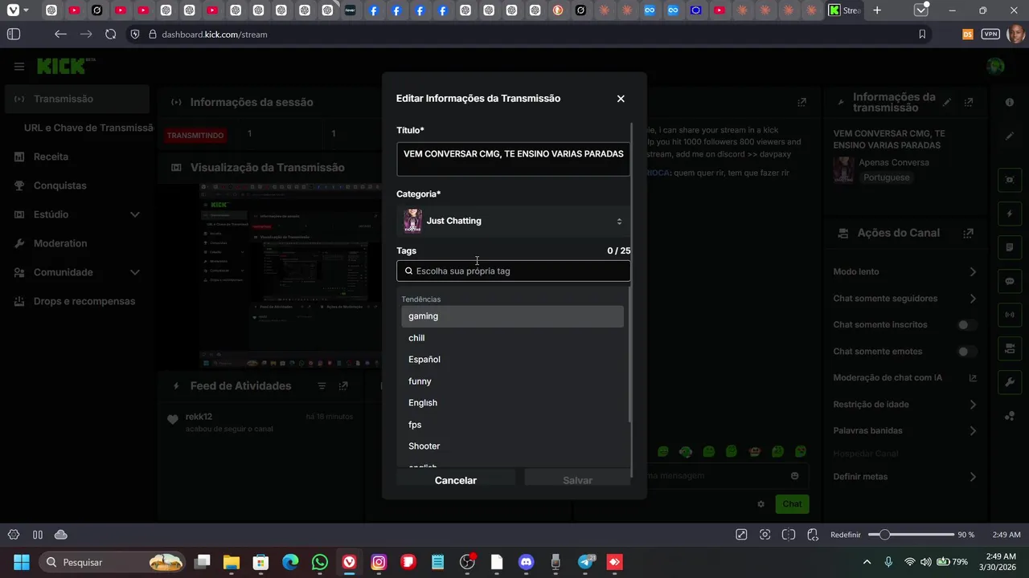1029x578 pixels.
Task: Open the emoji picker in chat input
Action: 795,476
